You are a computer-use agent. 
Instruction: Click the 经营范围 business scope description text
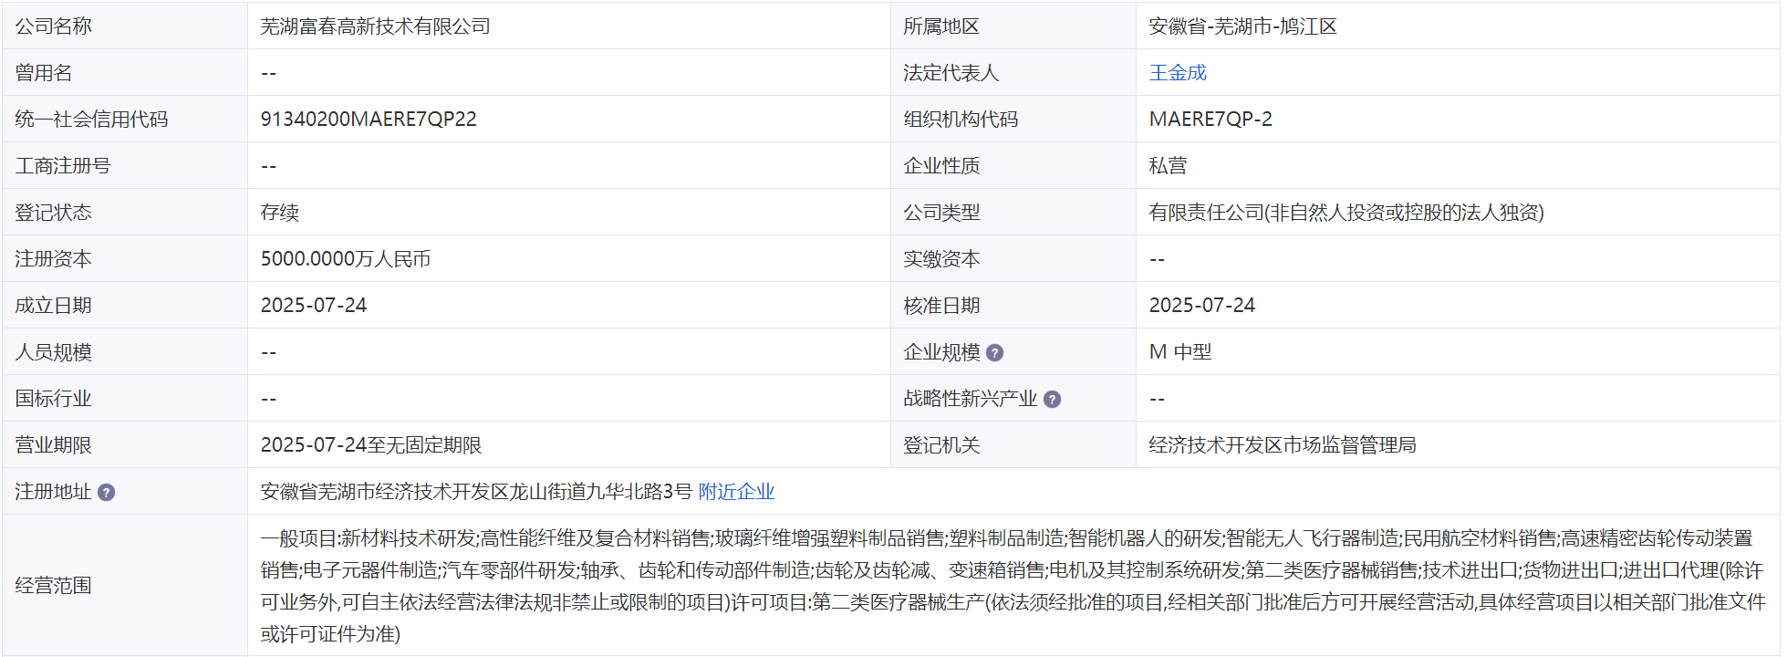[1011, 585]
